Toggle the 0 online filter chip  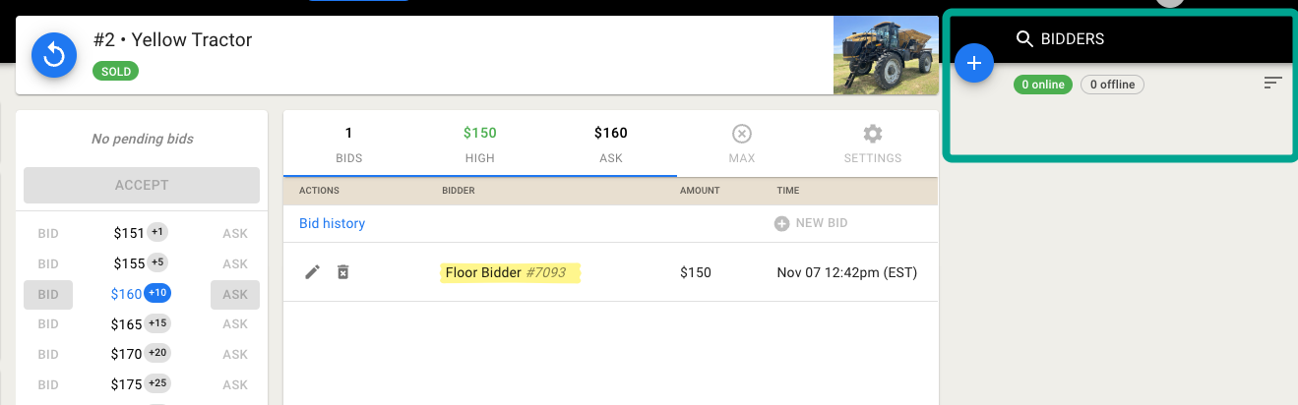pyautogui.click(x=1043, y=85)
